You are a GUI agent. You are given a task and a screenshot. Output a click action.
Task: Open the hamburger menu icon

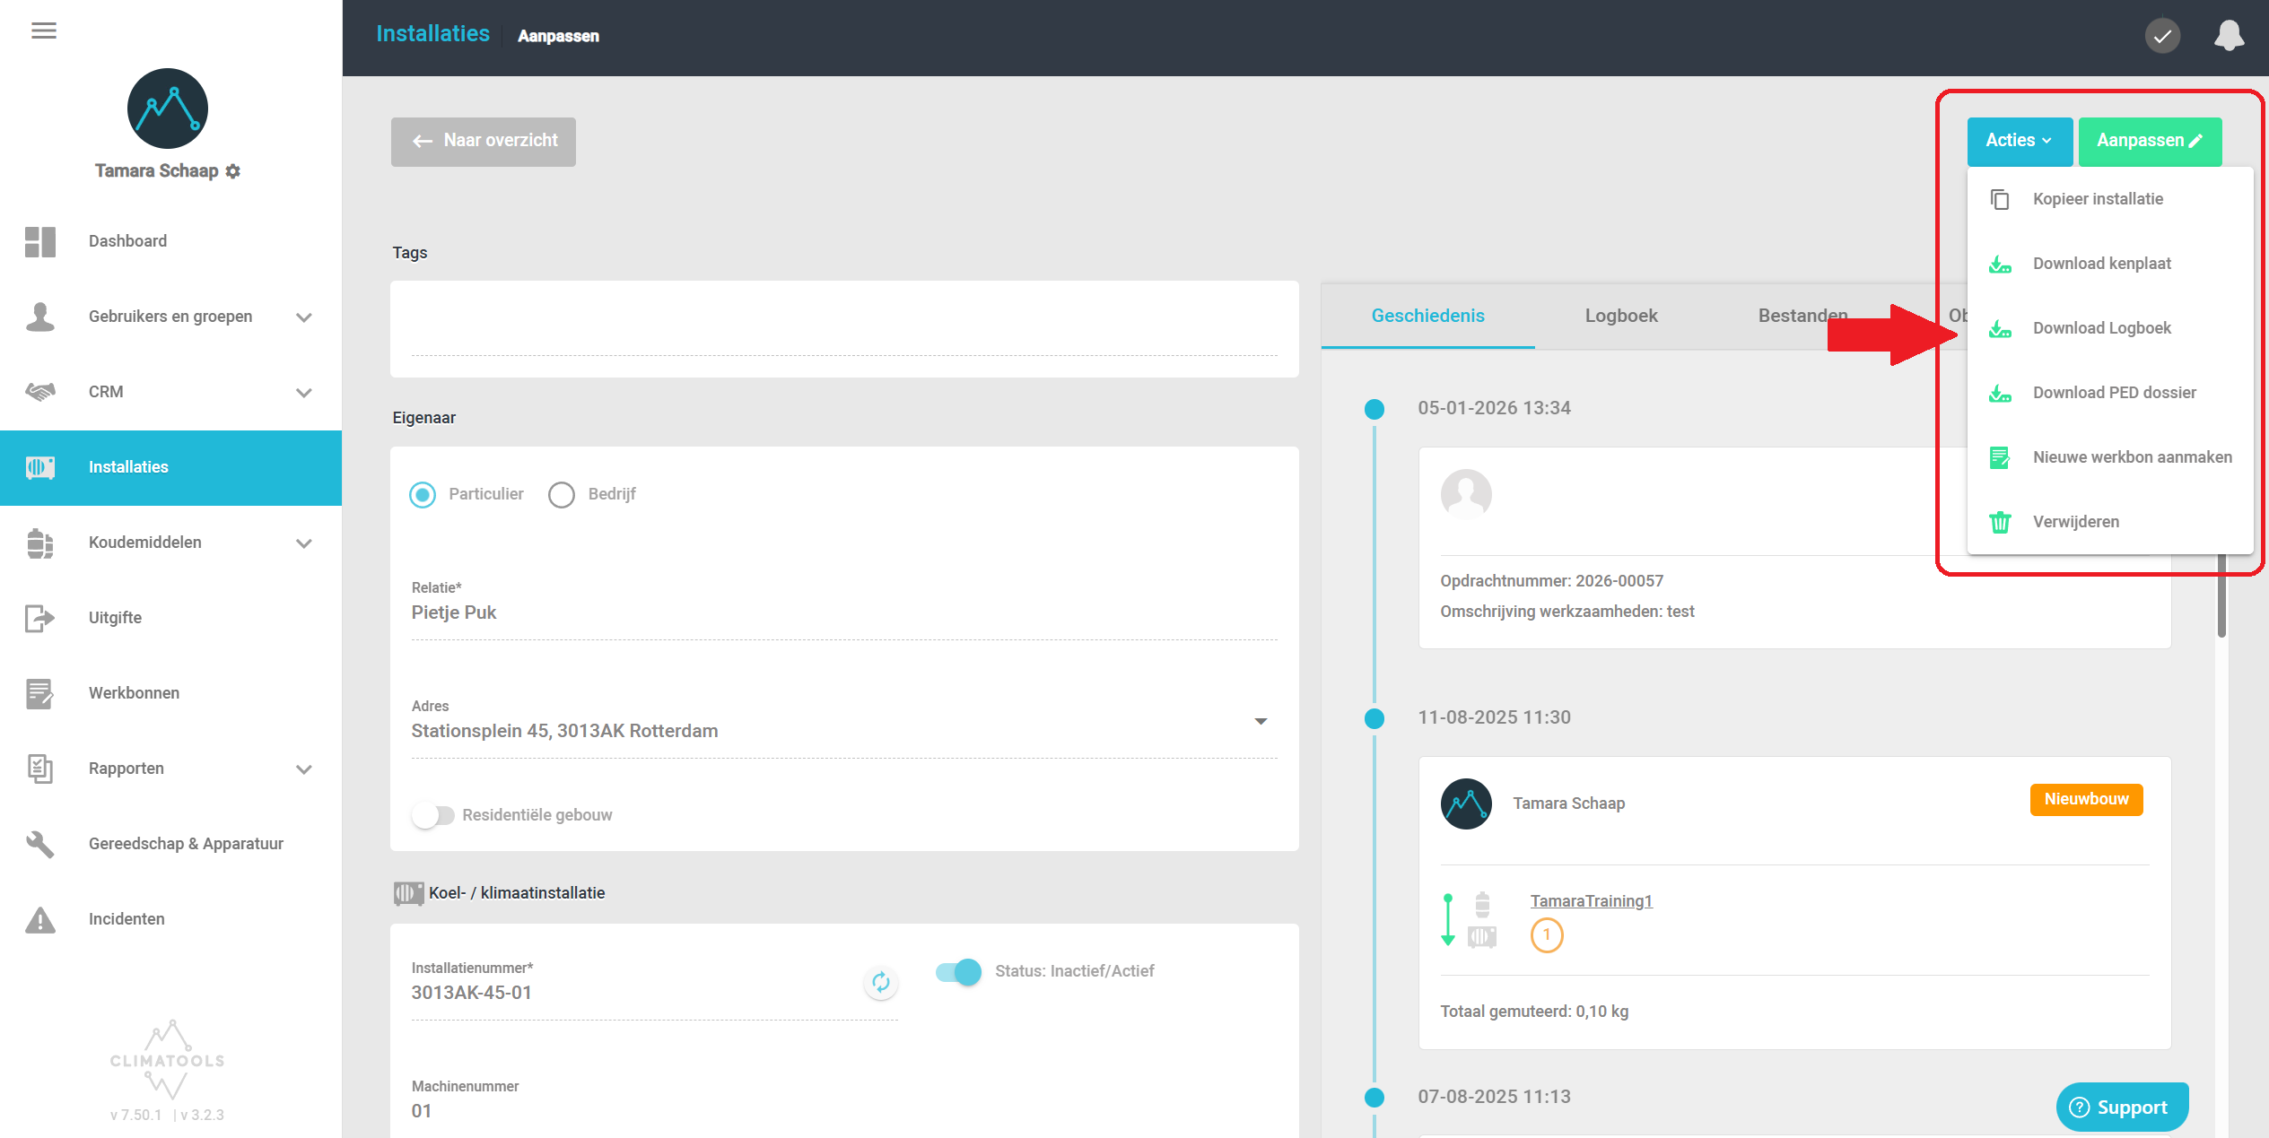[43, 31]
